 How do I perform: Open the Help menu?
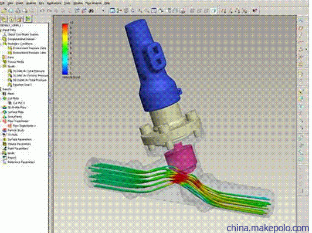click(x=107, y=3)
